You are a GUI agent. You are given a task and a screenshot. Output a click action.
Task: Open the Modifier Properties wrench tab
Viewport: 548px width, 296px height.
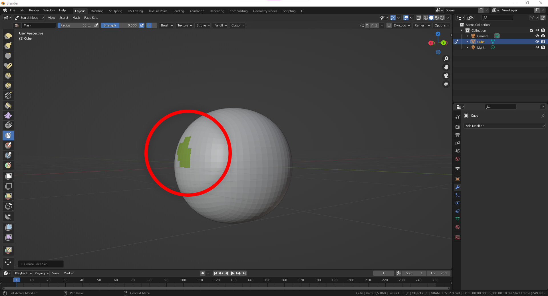pyautogui.click(x=457, y=187)
